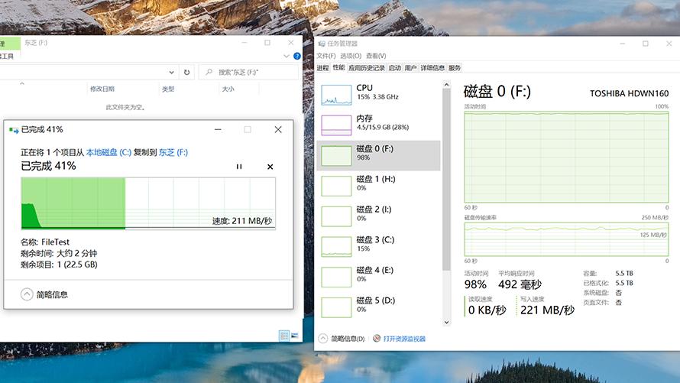Click the 打开资源监视器 link

pyautogui.click(x=403, y=339)
